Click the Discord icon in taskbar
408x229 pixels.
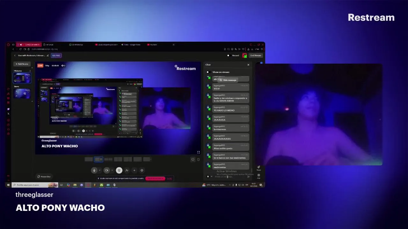82,185
